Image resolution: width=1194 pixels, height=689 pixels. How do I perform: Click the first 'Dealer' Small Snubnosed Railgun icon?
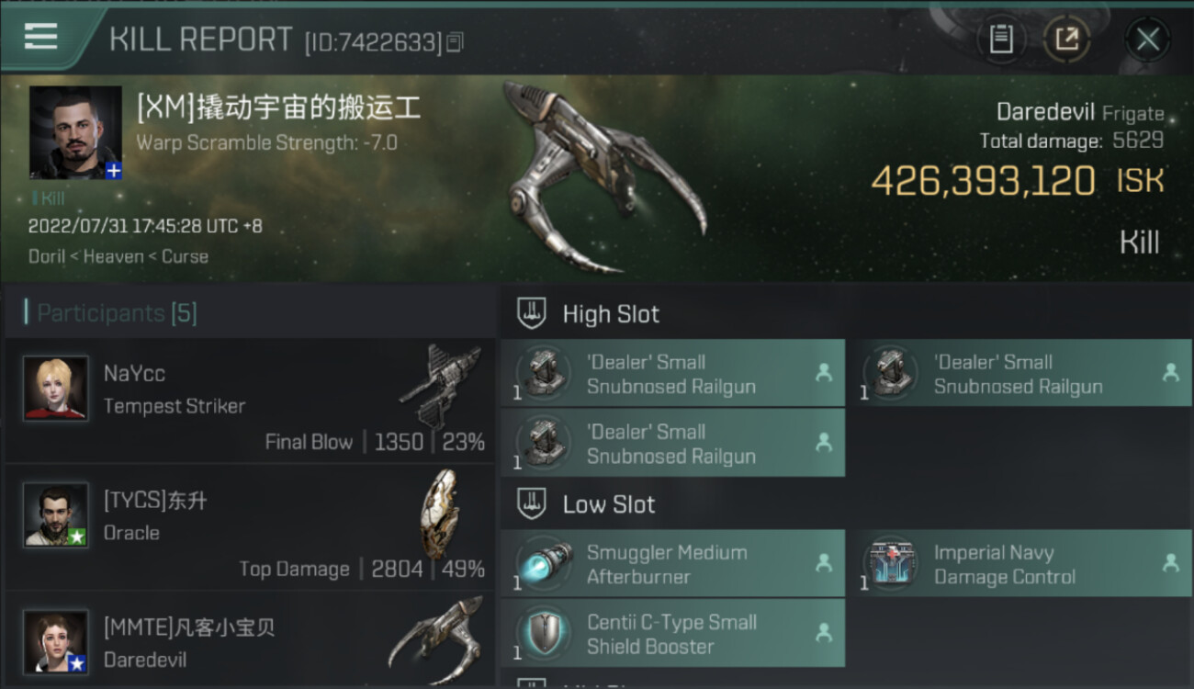coord(545,373)
